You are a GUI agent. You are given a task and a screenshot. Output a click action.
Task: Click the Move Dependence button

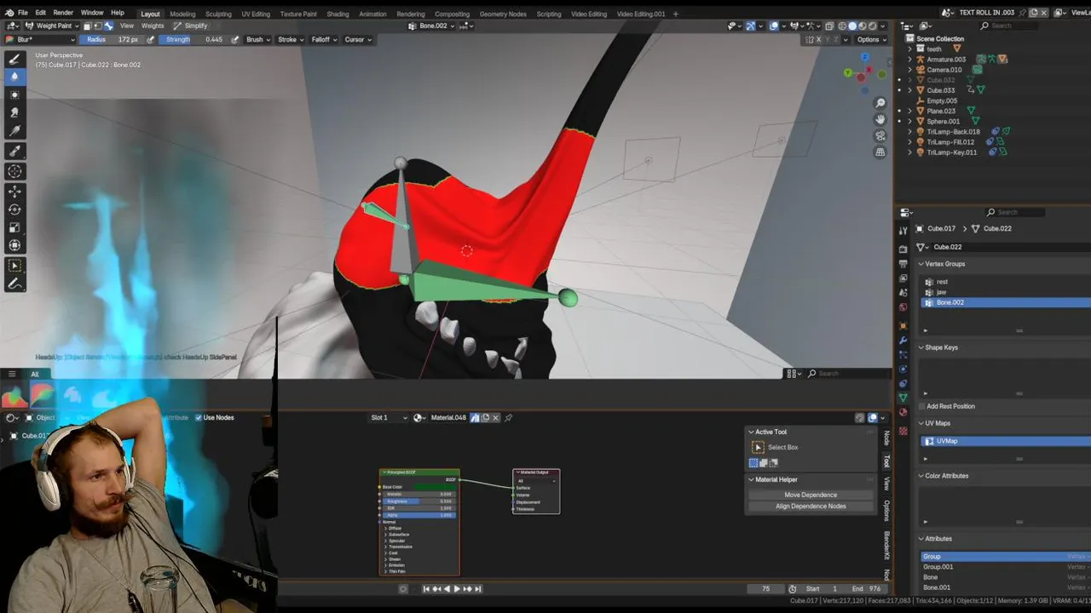pos(811,495)
